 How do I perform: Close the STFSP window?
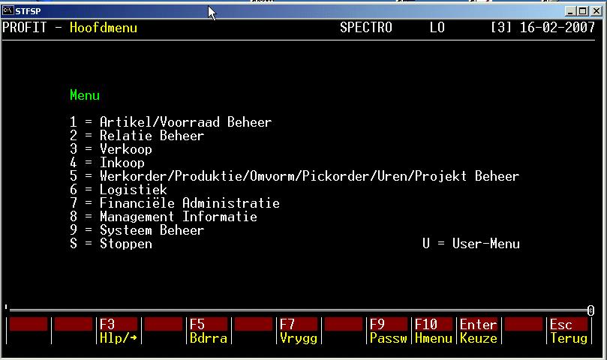[596, 11]
